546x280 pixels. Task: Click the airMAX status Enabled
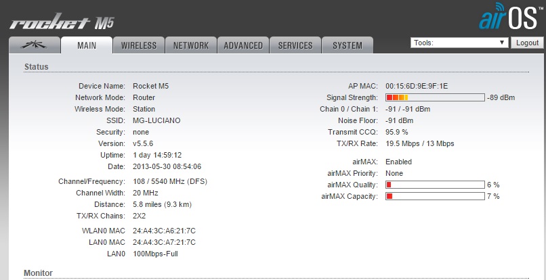(x=399, y=162)
